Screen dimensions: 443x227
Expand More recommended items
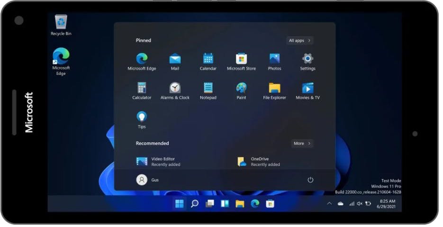302,143
